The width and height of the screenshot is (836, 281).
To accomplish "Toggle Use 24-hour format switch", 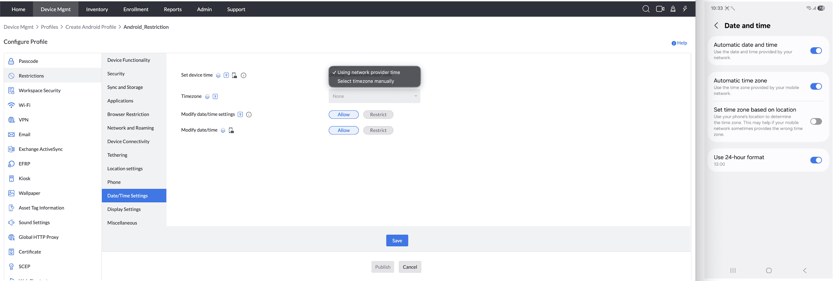I will point(816,160).
